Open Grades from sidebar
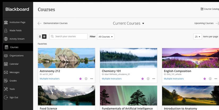Screen dimensions: 219x110 point(13,81)
